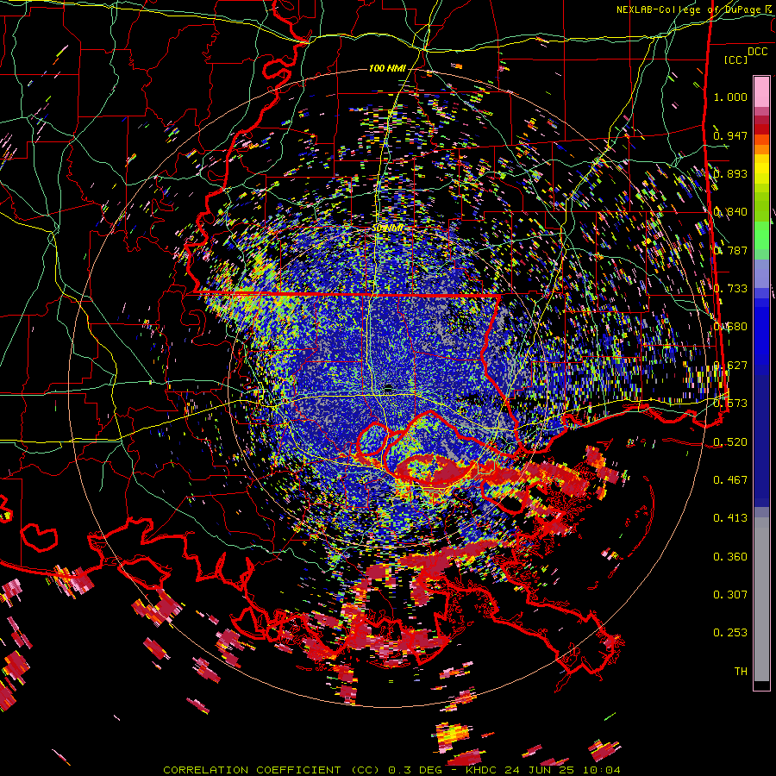Click the 24 JUN 25 date text
Viewport: 776px width, 776px height.
click(539, 770)
